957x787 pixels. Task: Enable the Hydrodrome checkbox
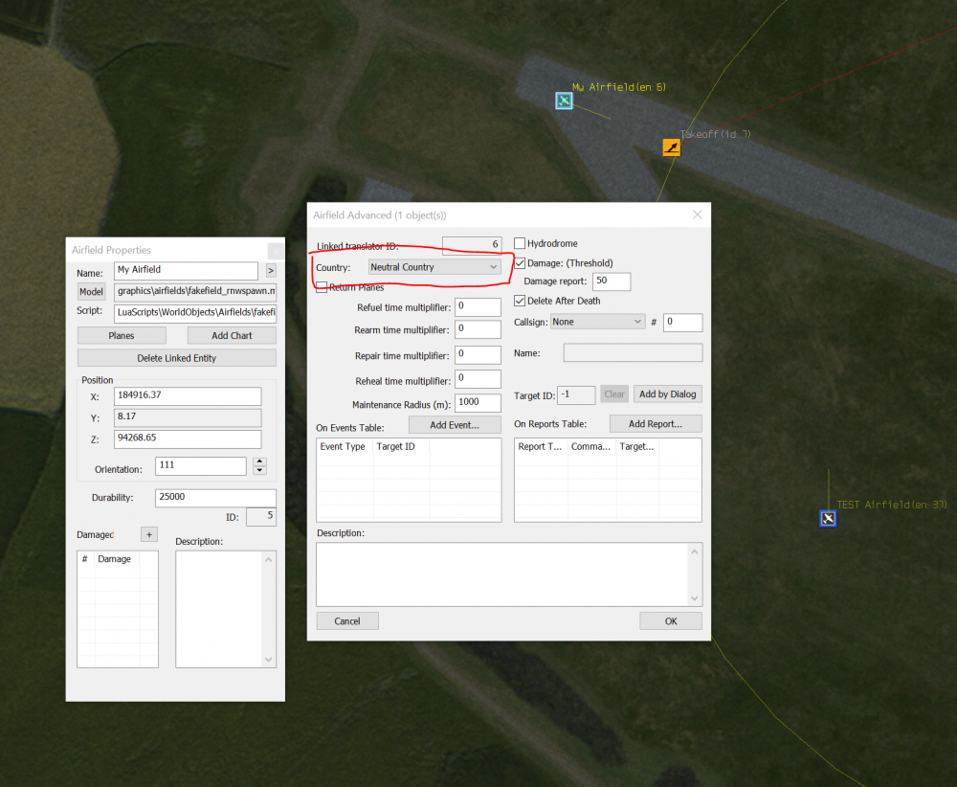520,244
